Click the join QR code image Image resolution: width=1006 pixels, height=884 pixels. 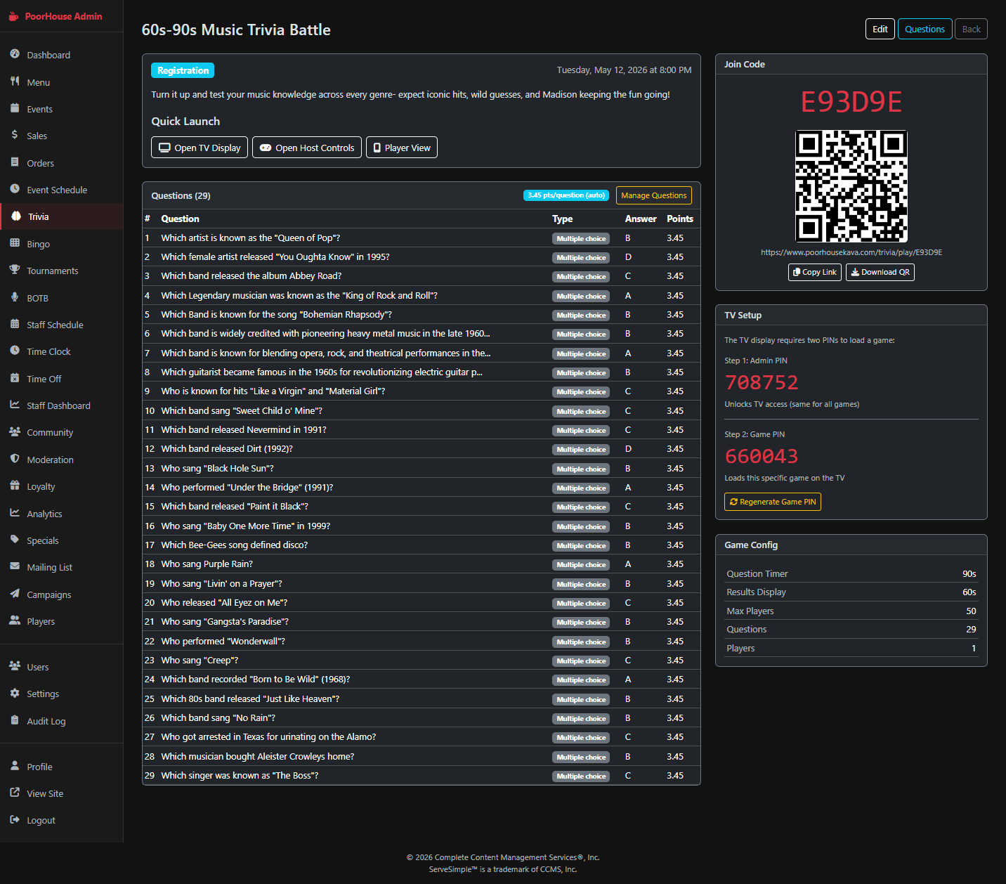851,186
